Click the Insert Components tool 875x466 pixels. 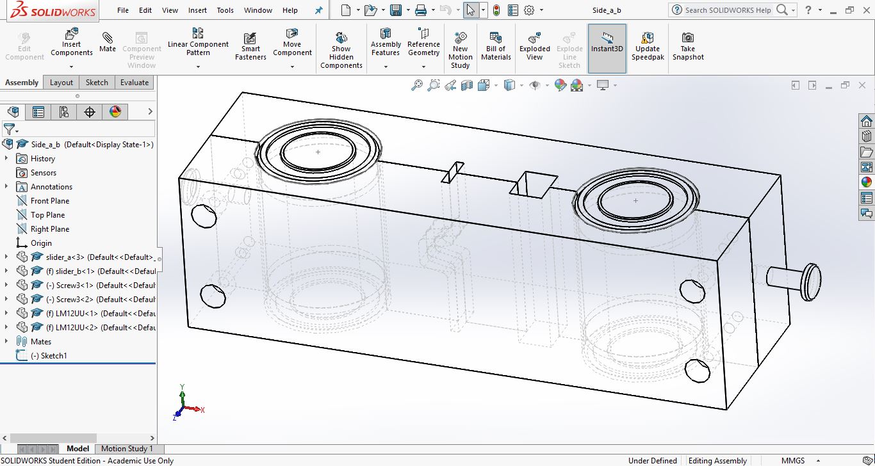[x=72, y=42]
